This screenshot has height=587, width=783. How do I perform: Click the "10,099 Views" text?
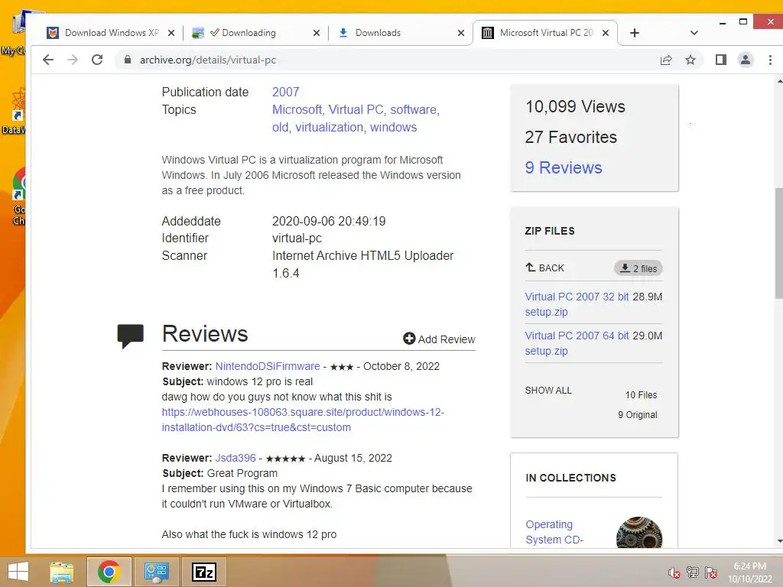click(x=575, y=106)
